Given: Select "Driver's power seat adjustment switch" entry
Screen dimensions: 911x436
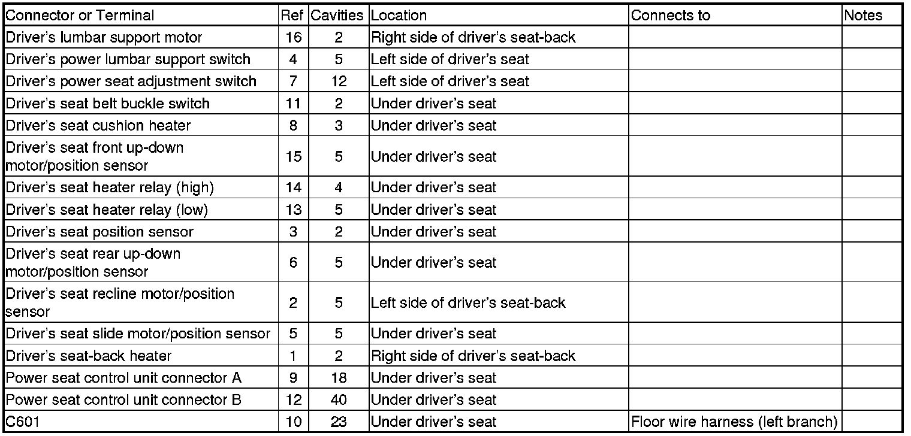Looking at the screenshot, I should tap(131, 81).
